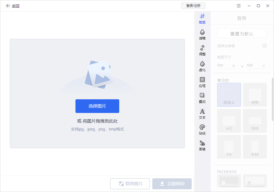
Task: Open the hamburger menu icon
Action: pyautogui.click(x=239, y=6)
